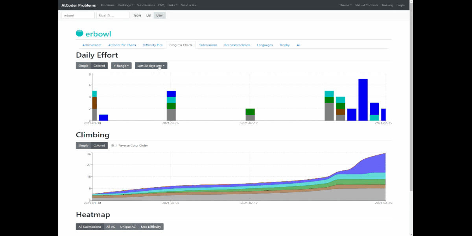Image resolution: width=472 pixels, height=236 pixels.
Task: Switch to Table view button
Action: pyautogui.click(x=137, y=15)
